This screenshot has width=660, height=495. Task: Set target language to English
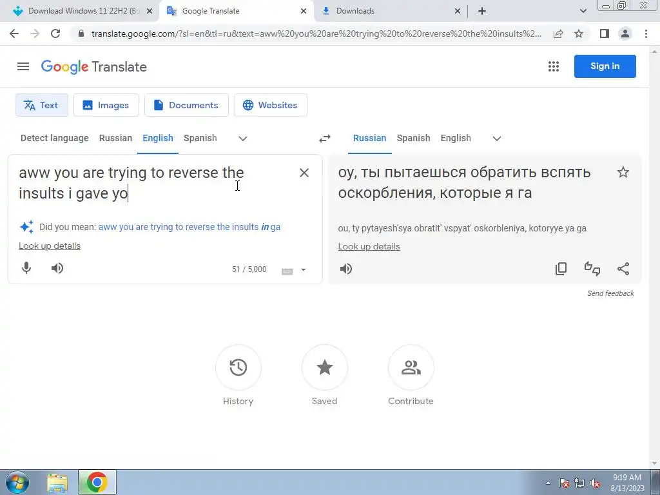coord(456,138)
